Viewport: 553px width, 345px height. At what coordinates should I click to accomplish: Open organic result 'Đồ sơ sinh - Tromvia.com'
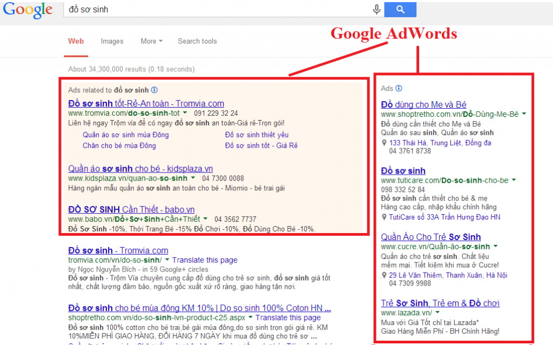coord(118,250)
